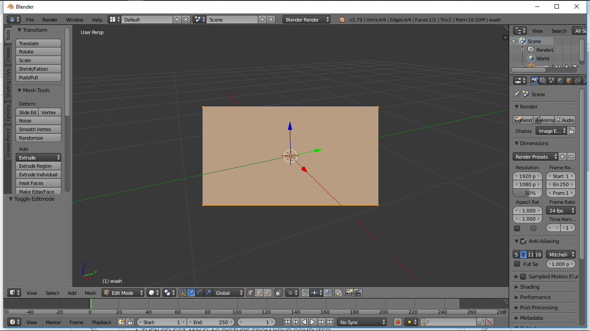590x331 pixels.
Task: Select the scale manipulator icon
Action: [208, 293]
